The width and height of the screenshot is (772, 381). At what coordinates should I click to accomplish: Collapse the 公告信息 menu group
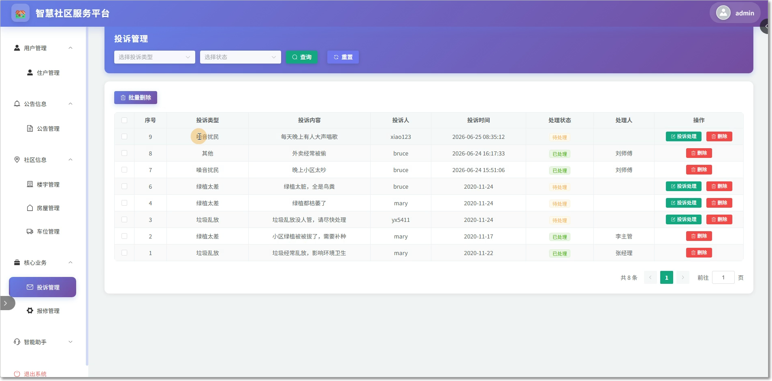click(70, 104)
